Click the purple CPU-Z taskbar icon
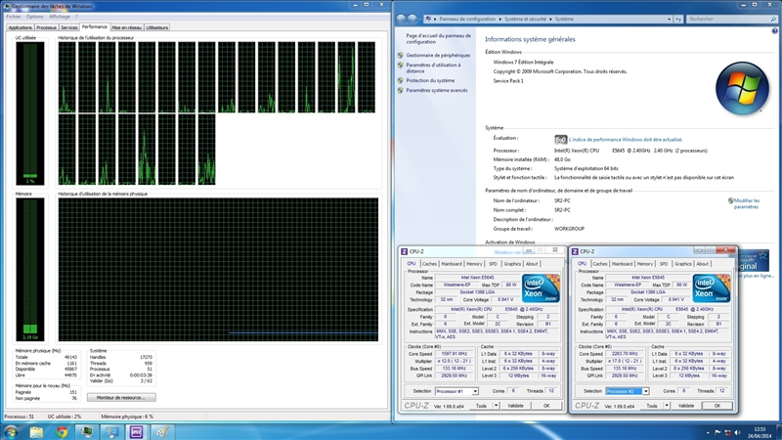The image size is (782, 440). point(136,431)
